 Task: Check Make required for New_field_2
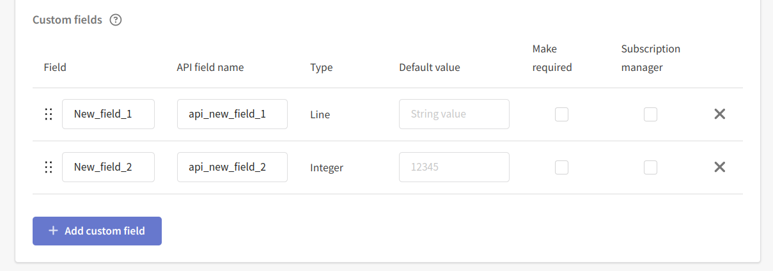[x=561, y=167]
